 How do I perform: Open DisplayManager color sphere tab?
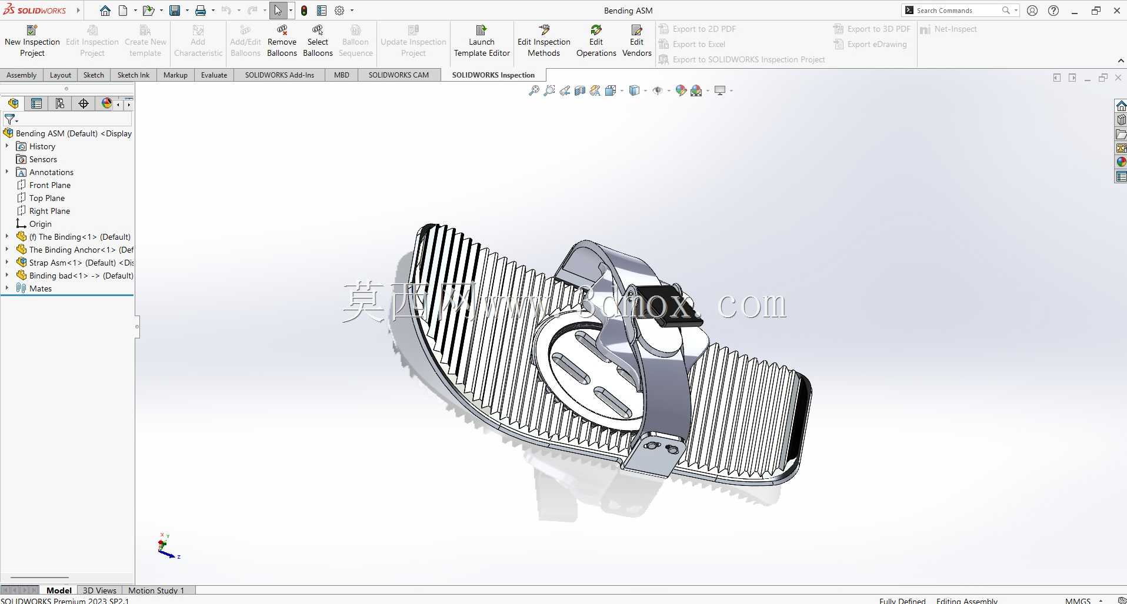[x=106, y=103]
